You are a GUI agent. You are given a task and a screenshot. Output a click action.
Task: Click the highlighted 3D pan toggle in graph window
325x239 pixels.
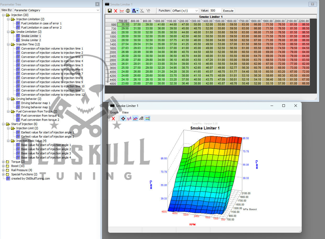[x=123, y=118]
